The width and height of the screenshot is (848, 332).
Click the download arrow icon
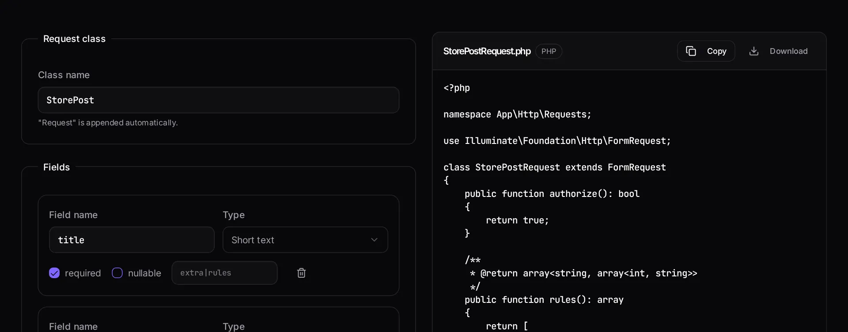pyautogui.click(x=754, y=51)
